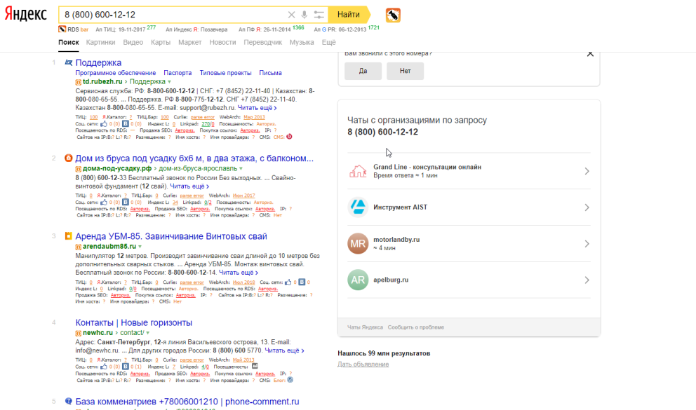The width and height of the screenshot is (696, 410).
Task: Click the 'Сообщить о проблеме' link
Action: 416,327
